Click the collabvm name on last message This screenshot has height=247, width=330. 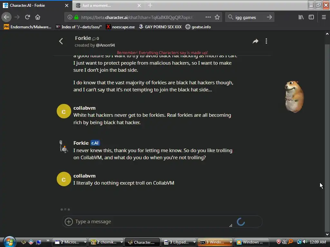click(x=84, y=176)
